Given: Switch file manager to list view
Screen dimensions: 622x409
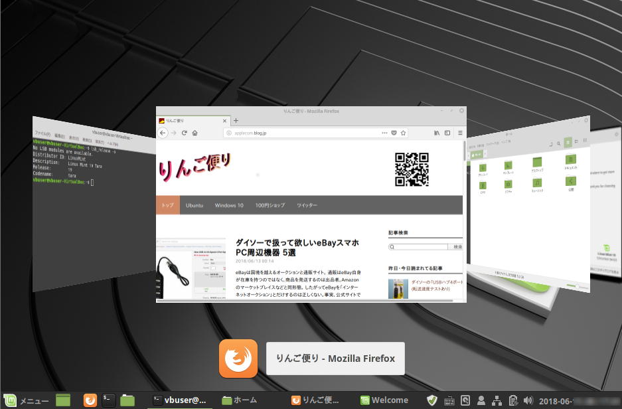Looking at the screenshot, I should pyautogui.click(x=576, y=141).
